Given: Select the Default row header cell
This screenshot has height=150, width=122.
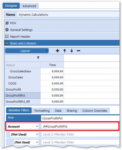Looking at the screenshot, I should (x=22, y=65).
